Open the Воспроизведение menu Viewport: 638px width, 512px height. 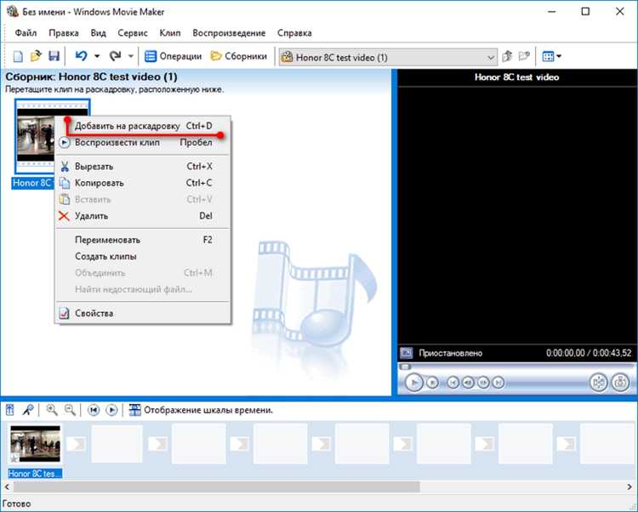229,33
